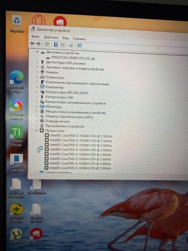This screenshot has width=188, height=251.
Task: Open the Действие menu
Action: click(51, 37)
